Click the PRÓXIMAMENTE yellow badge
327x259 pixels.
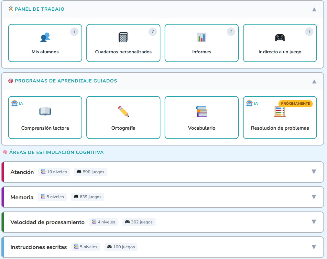click(x=296, y=104)
